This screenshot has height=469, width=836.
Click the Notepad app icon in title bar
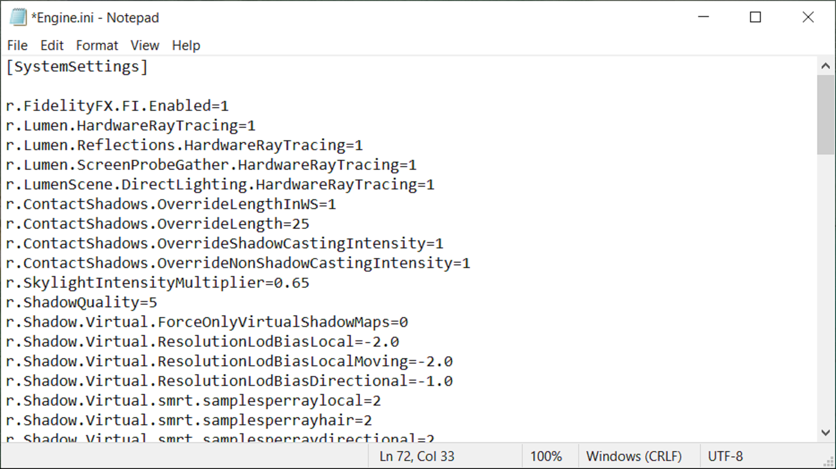click(x=18, y=17)
